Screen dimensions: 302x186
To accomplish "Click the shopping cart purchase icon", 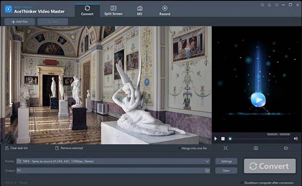I will coord(262,5).
